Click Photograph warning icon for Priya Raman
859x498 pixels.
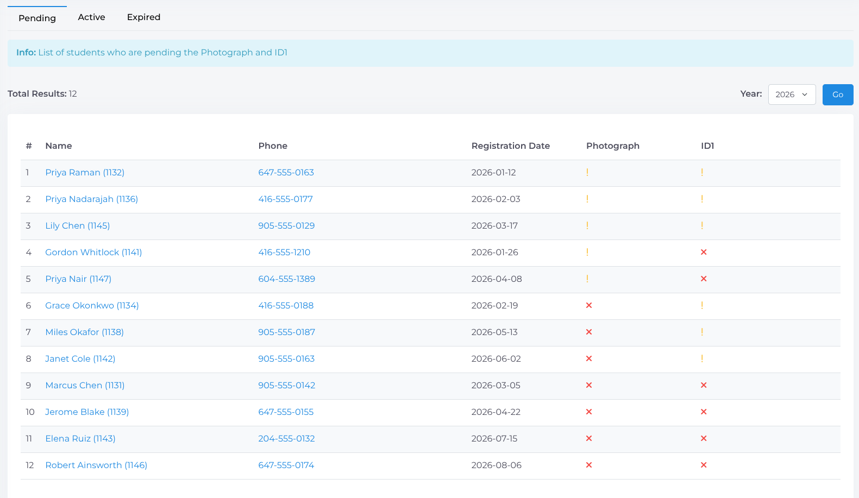(587, 172)
